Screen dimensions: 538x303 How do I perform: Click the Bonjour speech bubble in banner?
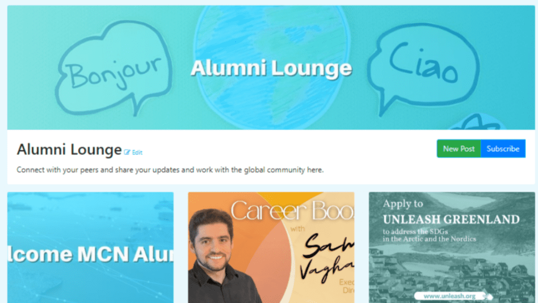tap(113, 69)
